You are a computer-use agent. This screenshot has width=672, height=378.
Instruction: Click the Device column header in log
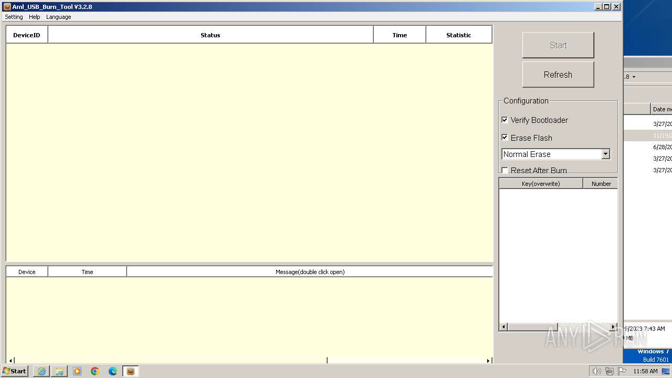click(x=27, y=272)
